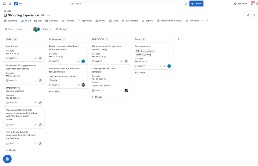Click the Ask Rovo button
The height and width of the screenshot is (166, 258).
240,3
